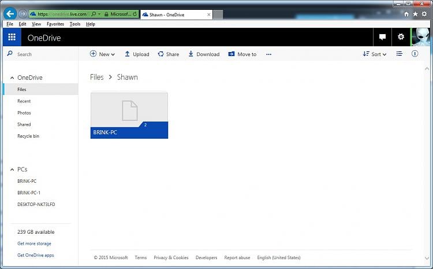Viewport: 433px width, 269px height.
Task: Open the Tools menu
Action: [75, 24]
